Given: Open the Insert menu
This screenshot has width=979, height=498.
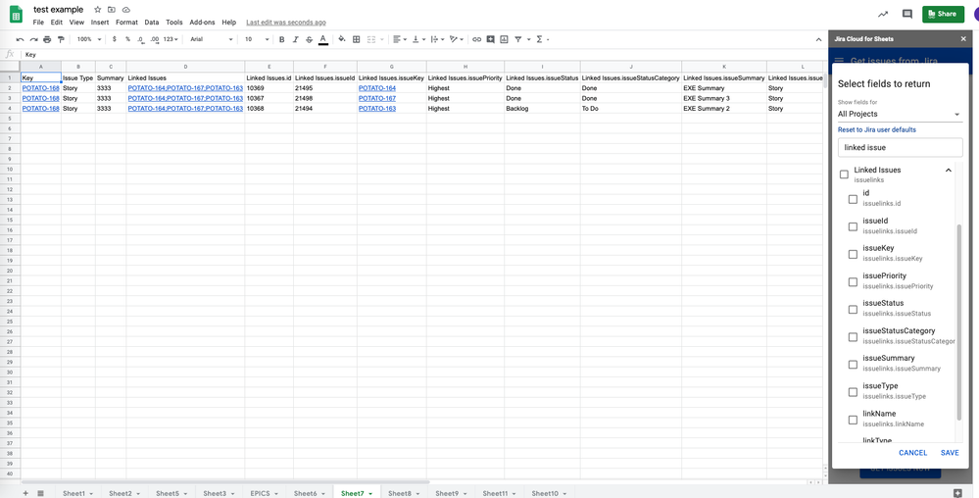Looking at the screenshot, I should point(100,22).
